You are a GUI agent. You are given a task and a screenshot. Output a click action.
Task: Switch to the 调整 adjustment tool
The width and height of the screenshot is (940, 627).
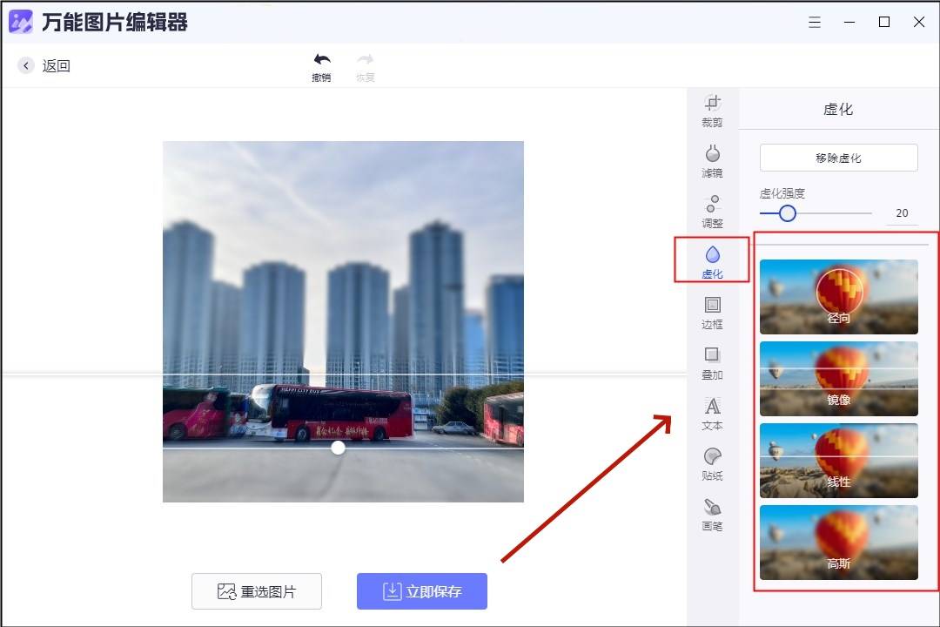click(712, 212)
